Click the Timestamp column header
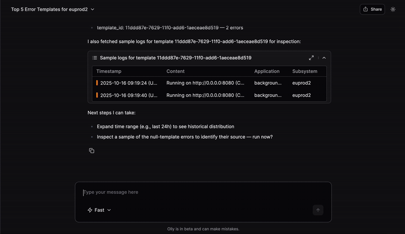 109,71
